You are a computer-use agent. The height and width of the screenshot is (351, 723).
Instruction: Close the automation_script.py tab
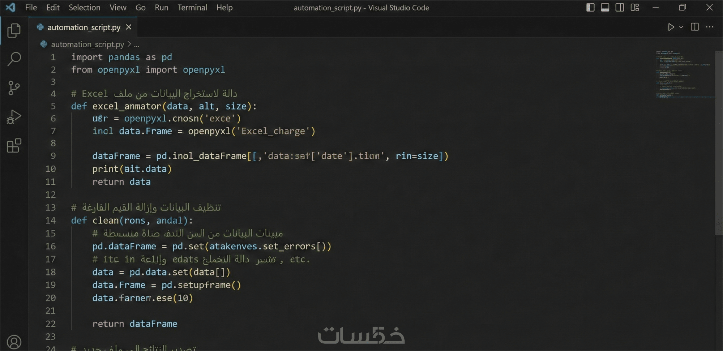coord(129,27)
